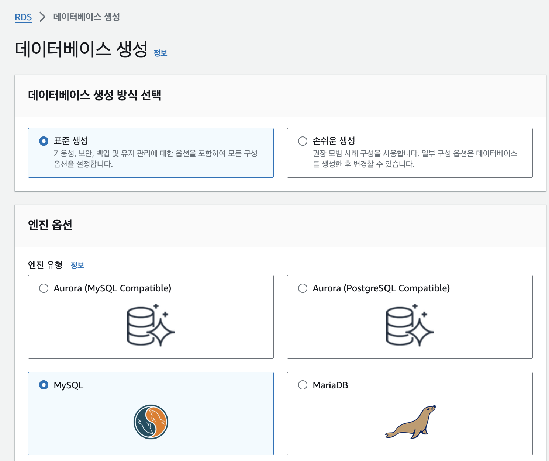Click 데이터베이스 생성 breadcrumb text
The image size is (549, 461).
point(87,17)
